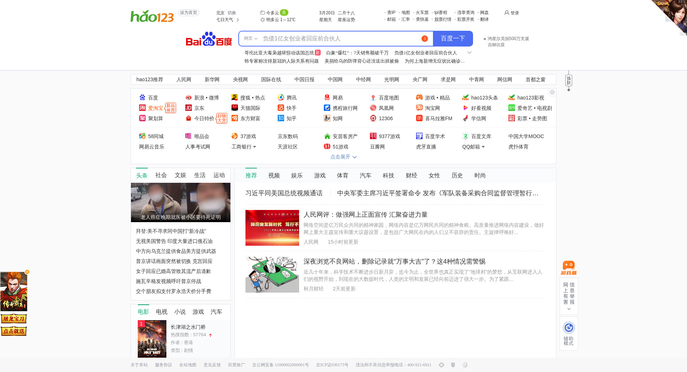This screenshot has width=687, height=372.
Task: Expand more sites with 点击展开
Action: 343,157
